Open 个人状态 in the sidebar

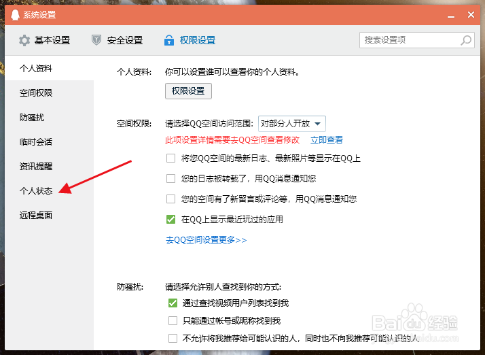[49, 190]
